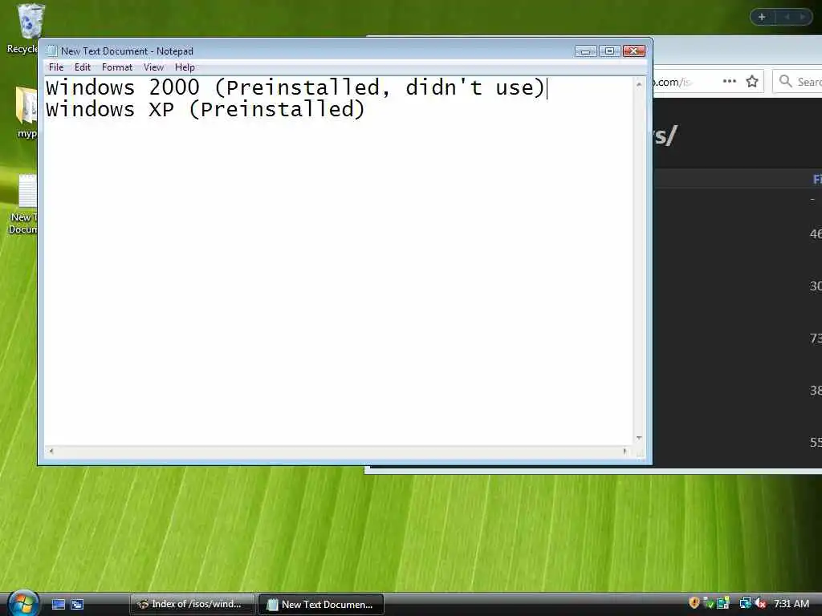Click the Notepad vertical scrollbar up arrow
Viewport: 822px width, 616px height.
click(x=638, y=83)
